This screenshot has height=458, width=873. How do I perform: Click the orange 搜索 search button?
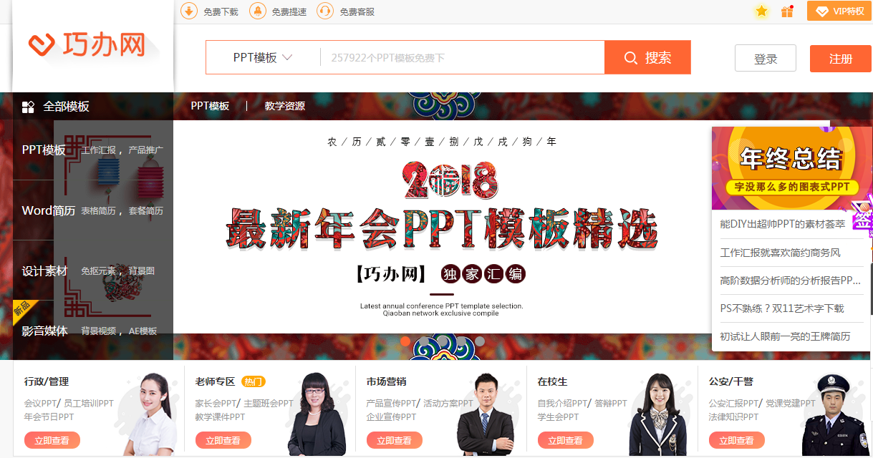pyautogui.click(x=647, y=57)
